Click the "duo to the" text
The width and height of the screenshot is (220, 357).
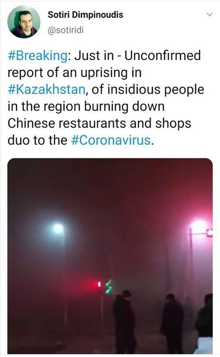pyautogui.click(x=38, y=140)
